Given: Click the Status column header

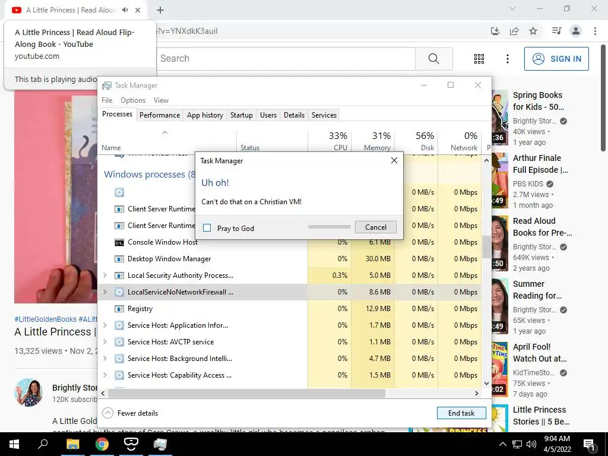Looking at the screenshot, I should point(272,141).
